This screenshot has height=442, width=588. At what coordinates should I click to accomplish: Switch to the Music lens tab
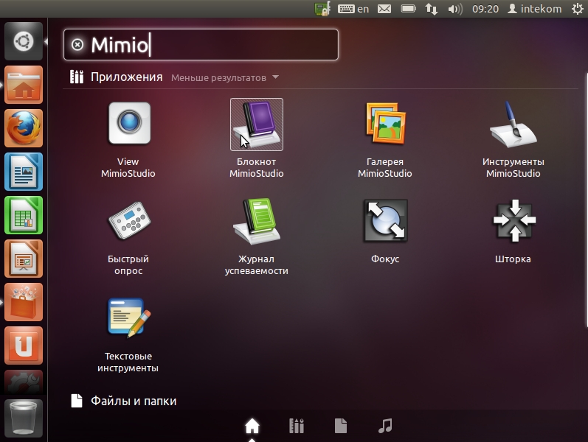point(385,426)
